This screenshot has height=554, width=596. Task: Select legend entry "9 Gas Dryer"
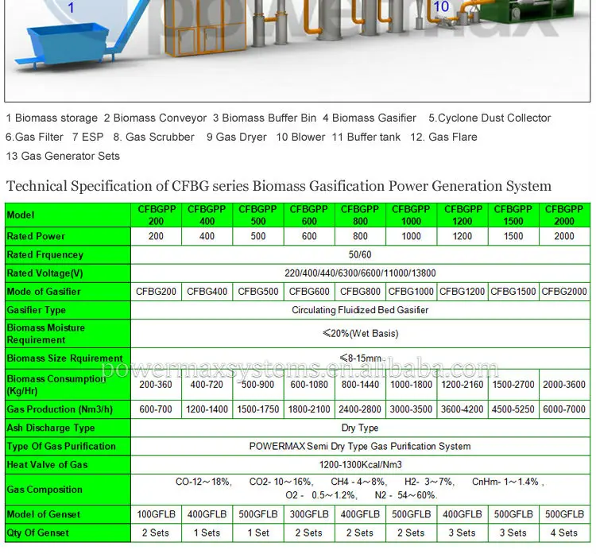tap(237, 137)
